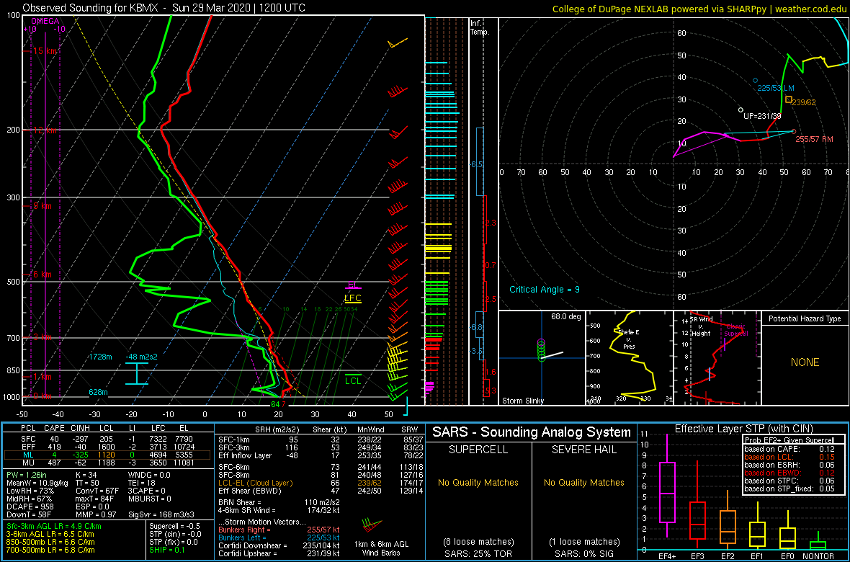Click the BRN Shear = 110 m2/s2 line

pyautogui.click(x=279, y=501)
